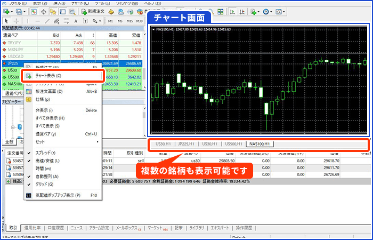Select the USDCAD row in Market Watch
Screen dimensions: 373x240
(x=72, y=57)
